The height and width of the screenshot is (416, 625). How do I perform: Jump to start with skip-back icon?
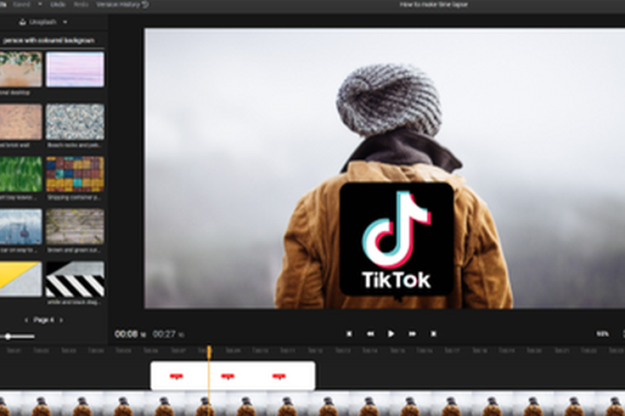tap(349, 333)
